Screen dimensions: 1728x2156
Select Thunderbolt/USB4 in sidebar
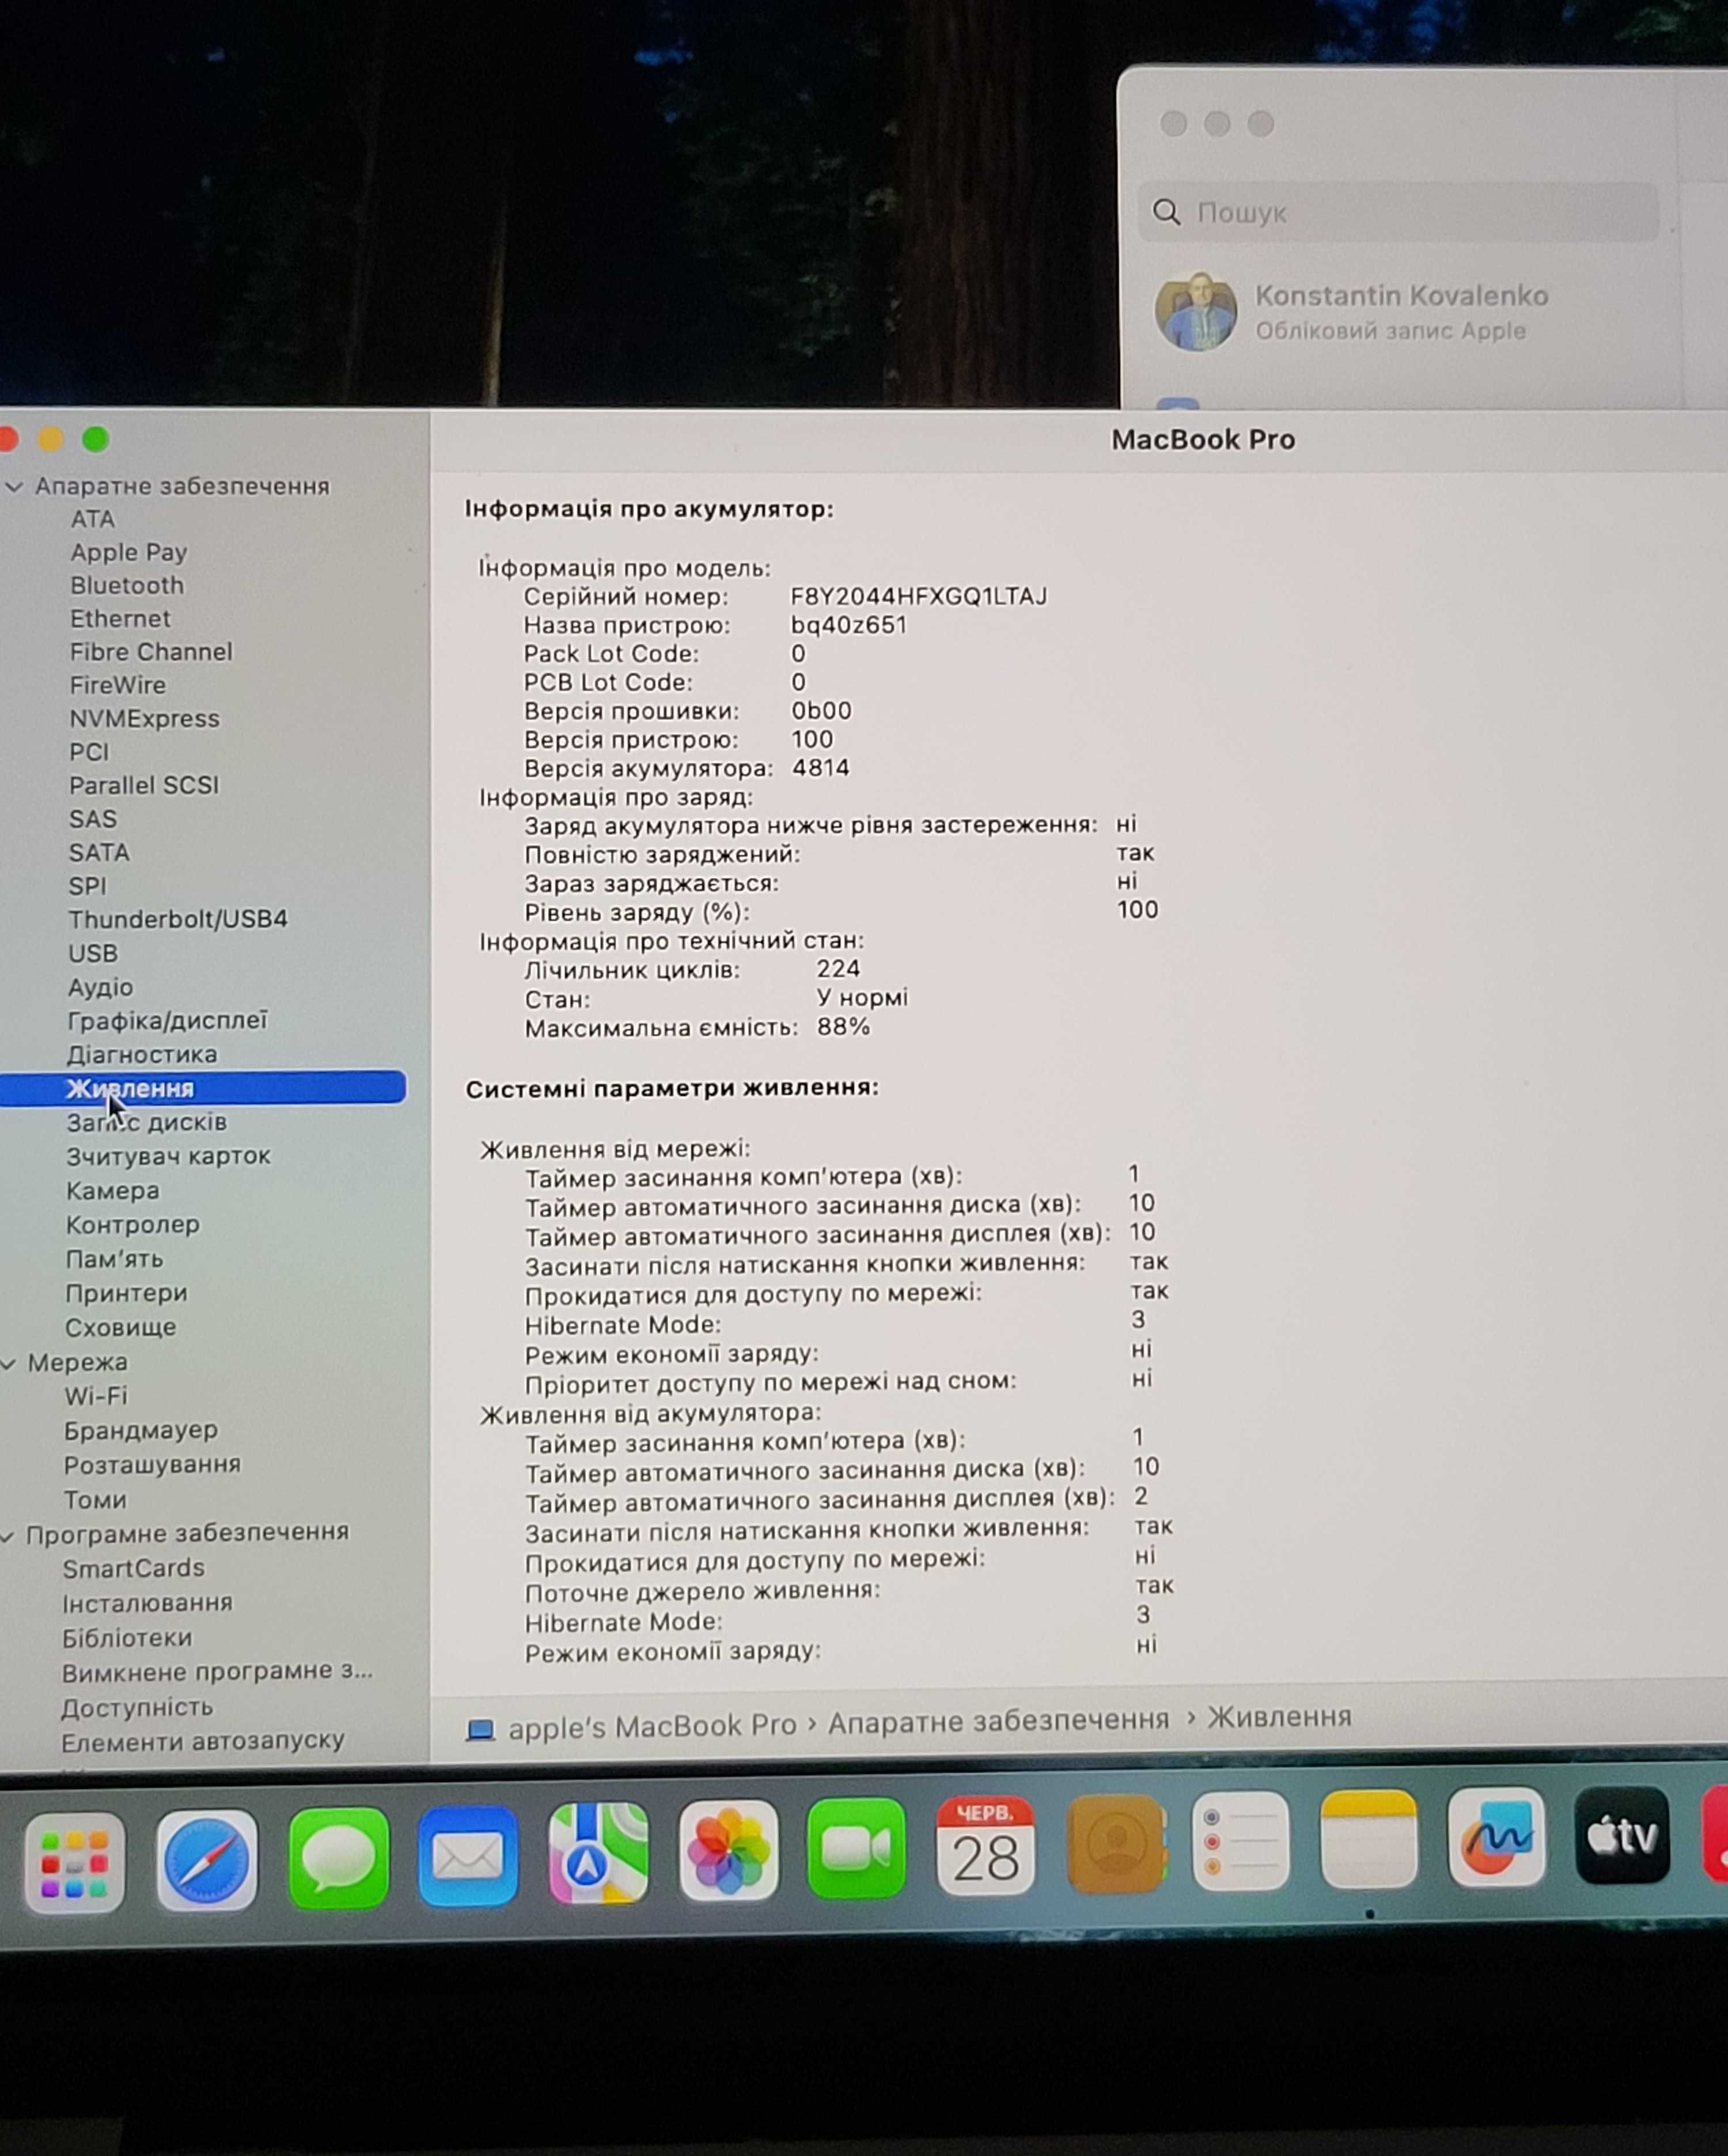coord(177,919)
